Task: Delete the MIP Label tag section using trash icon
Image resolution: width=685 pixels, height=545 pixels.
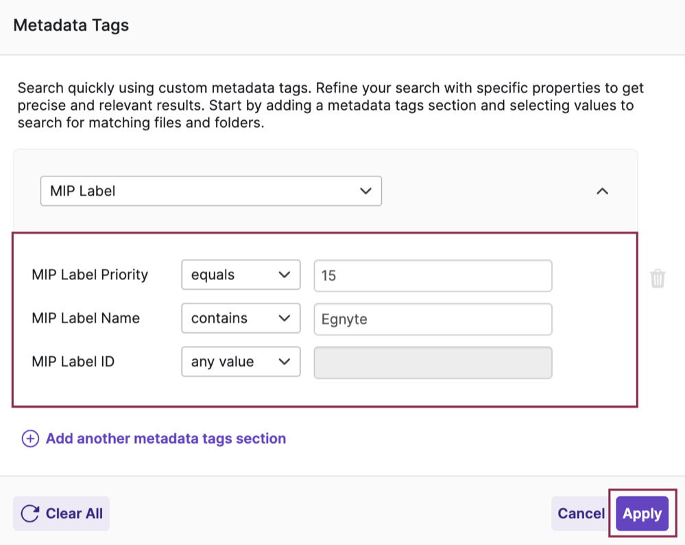Action: point(658,278)
